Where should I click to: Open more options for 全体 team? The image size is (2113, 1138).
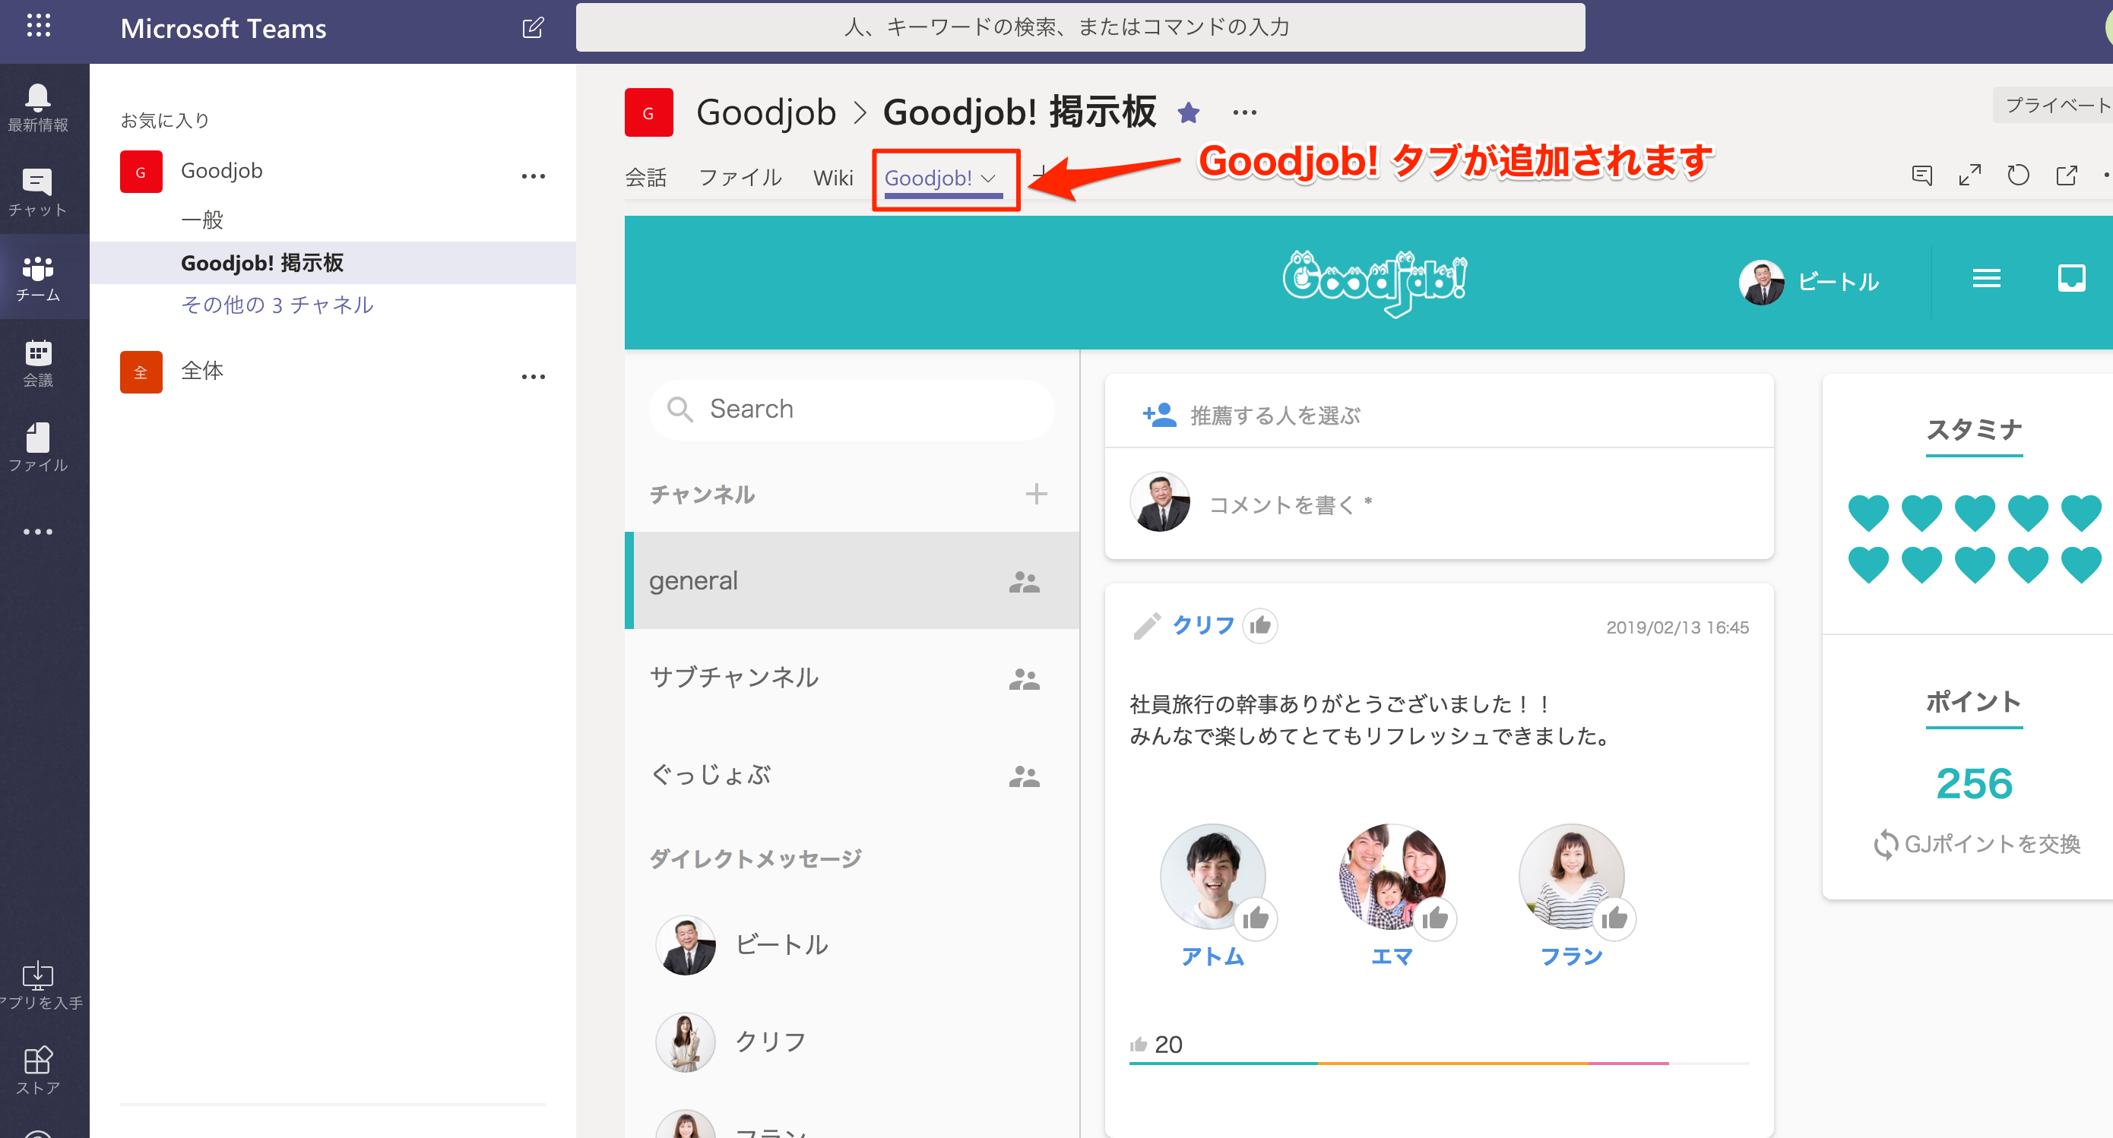[533, 377]
